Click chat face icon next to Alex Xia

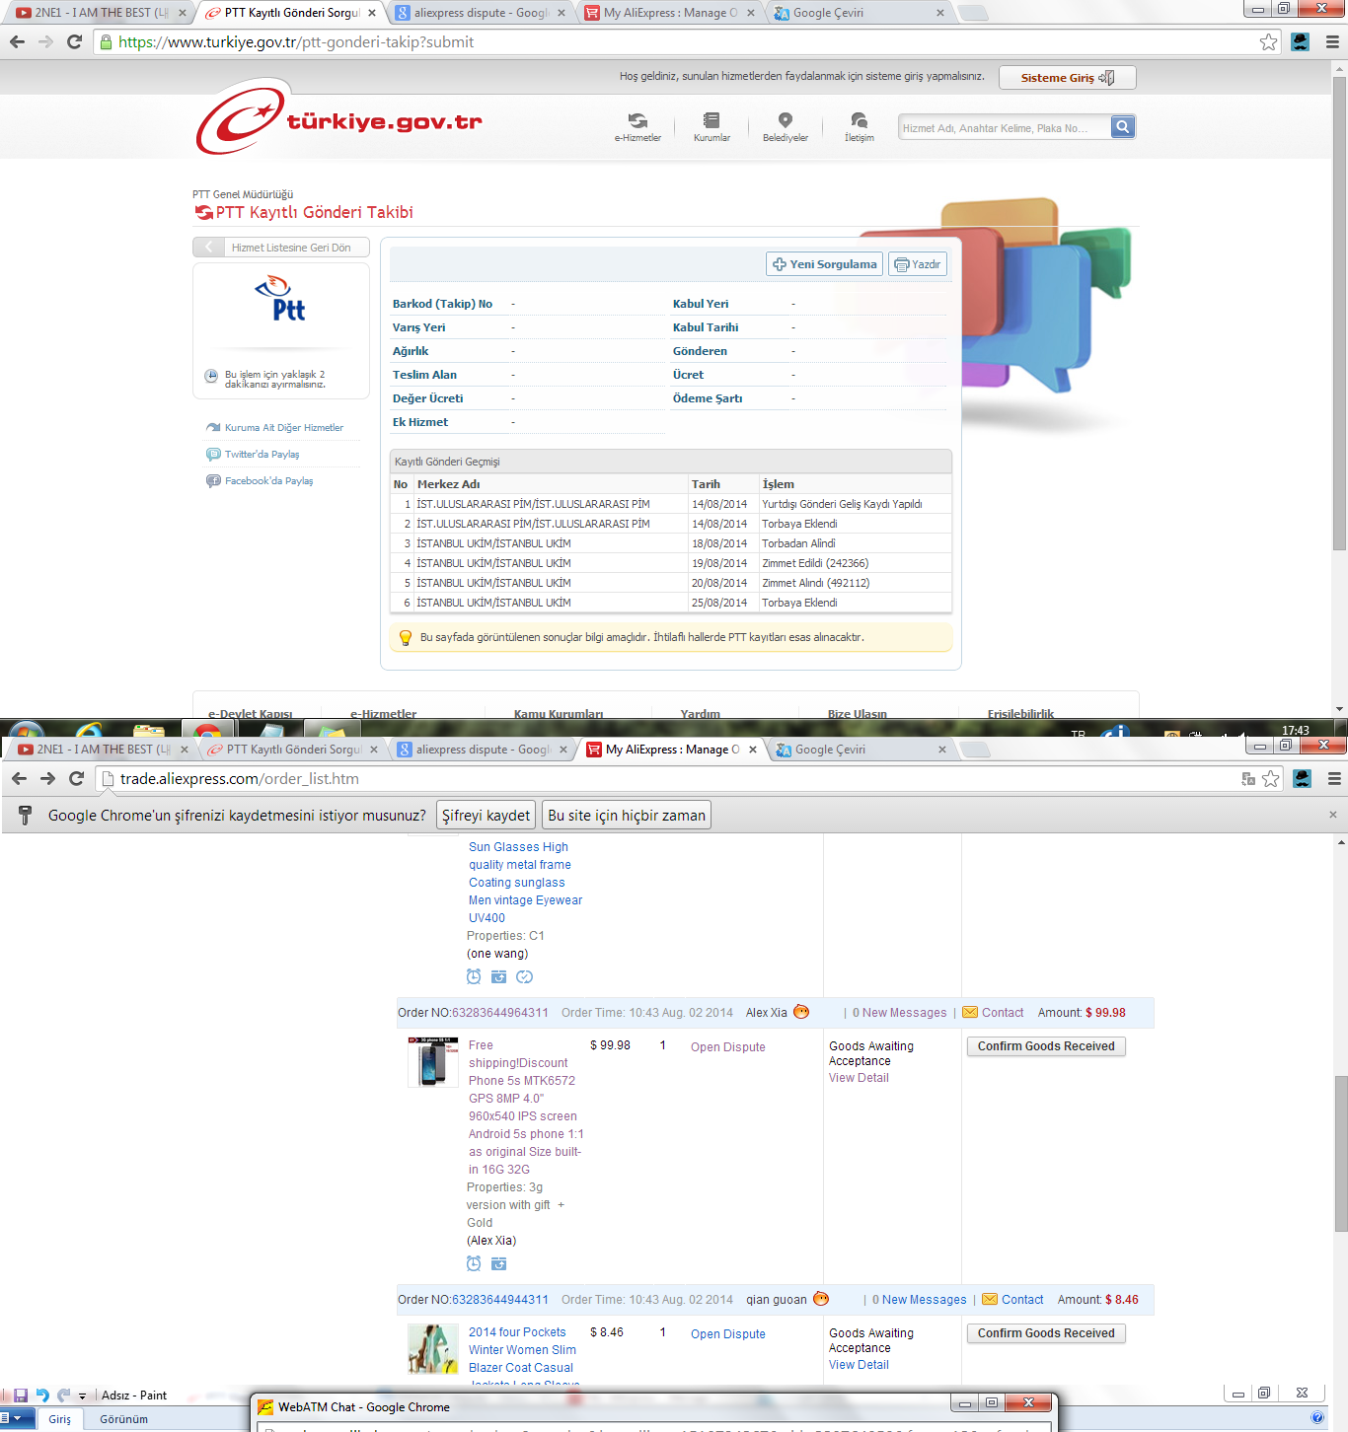click(801, 1012)
